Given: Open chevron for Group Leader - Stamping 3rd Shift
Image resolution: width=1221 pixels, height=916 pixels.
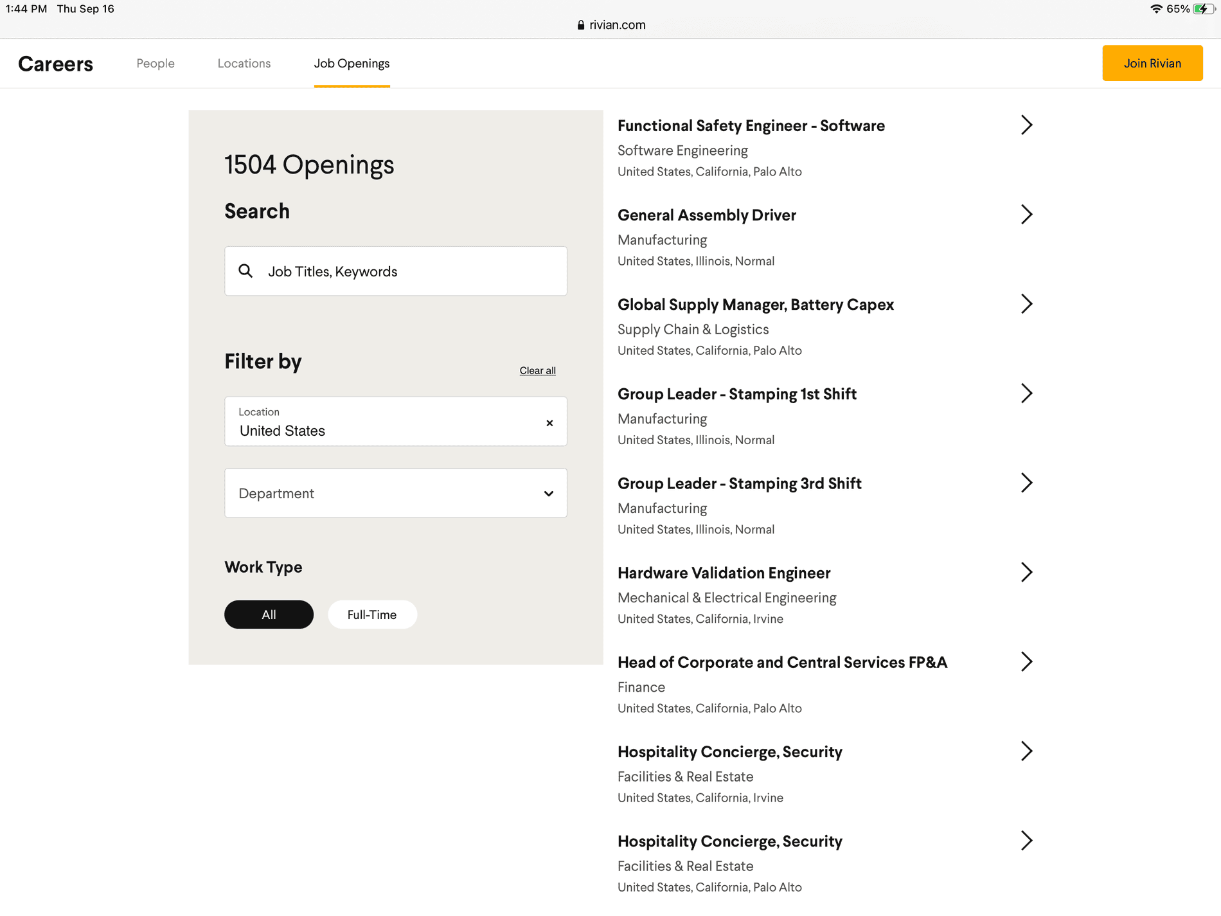Looking at the screenshot, I should coord(1026,482).
